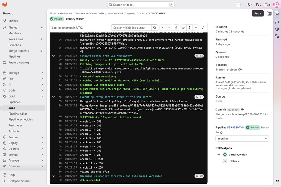
Task: Open the monitor stage dropdown
Action: pyautogui.click(x=242, y=139)
